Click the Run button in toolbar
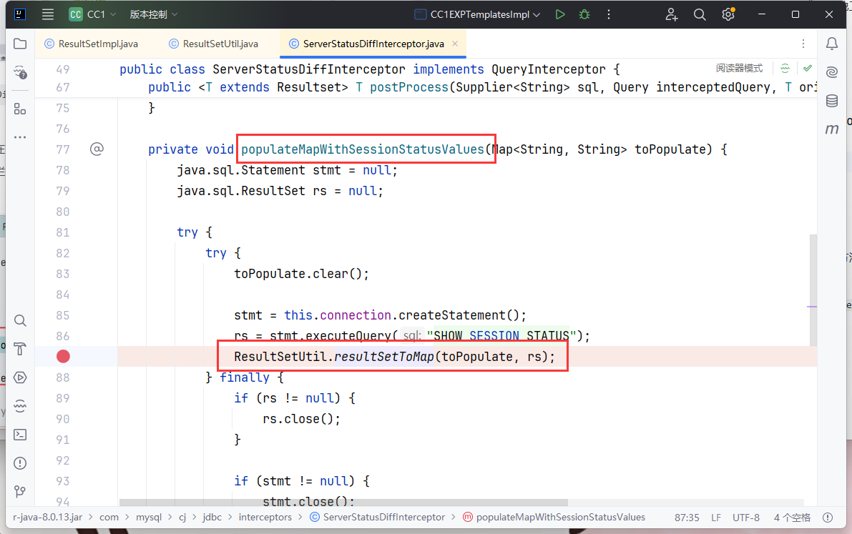The height and width of the screenshot is (534, 852). [560, 14]
